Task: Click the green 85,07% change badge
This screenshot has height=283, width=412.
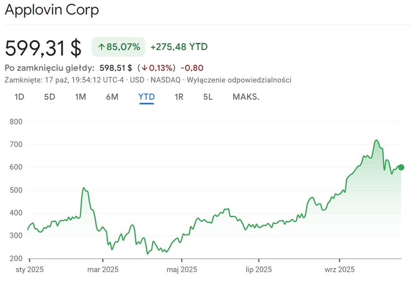Action: [119, 47]
